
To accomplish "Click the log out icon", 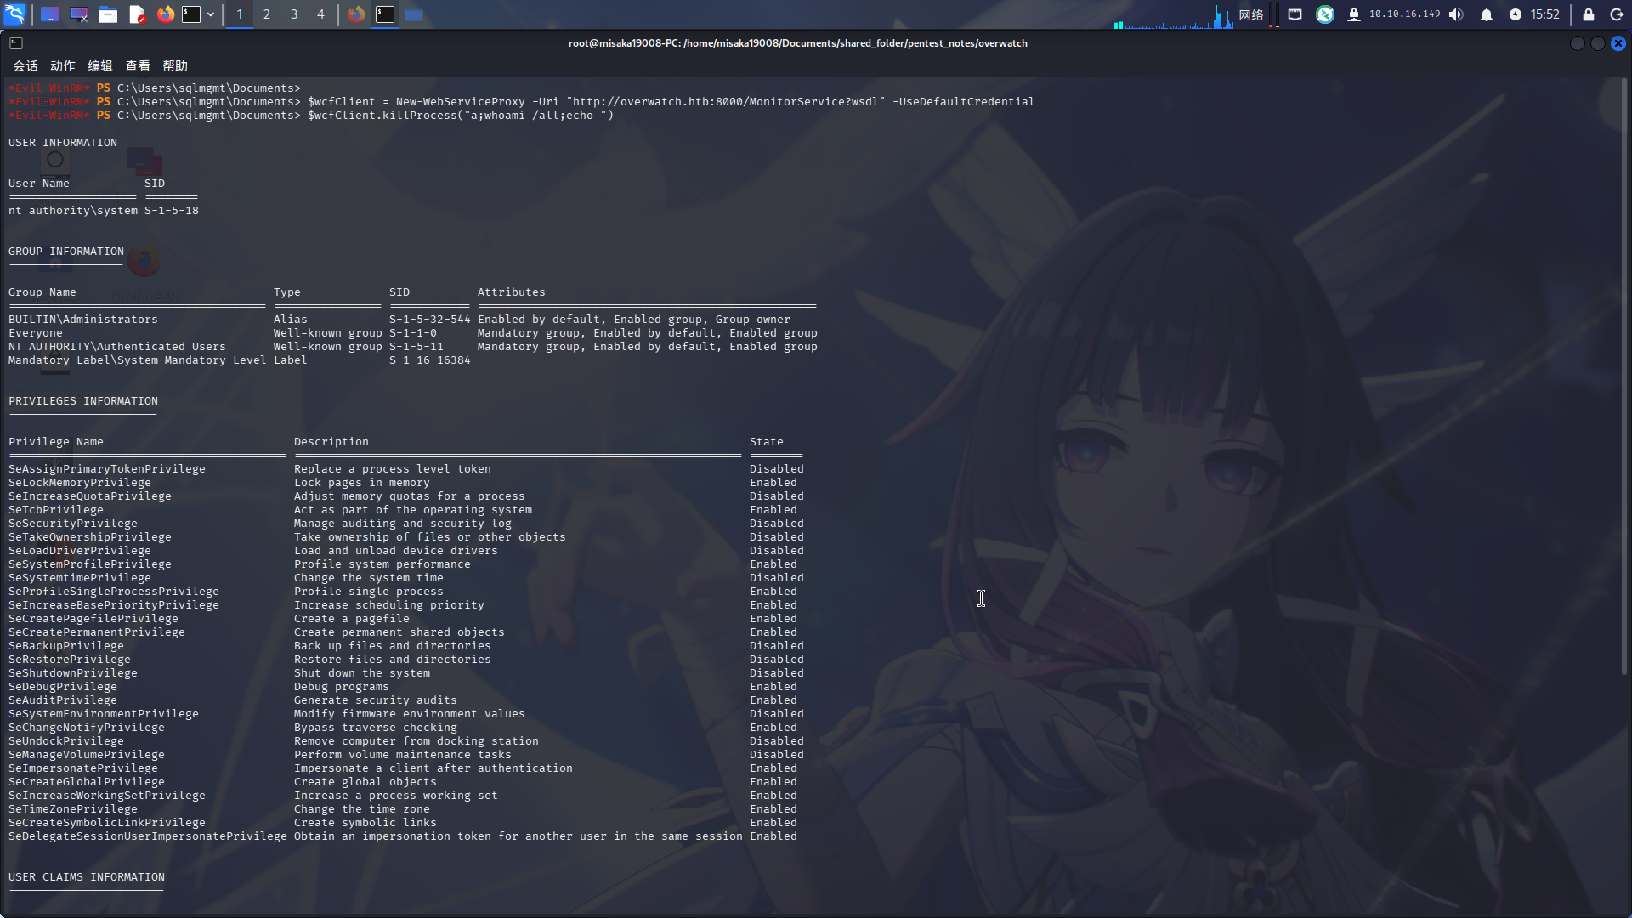I will point(1617,14).
